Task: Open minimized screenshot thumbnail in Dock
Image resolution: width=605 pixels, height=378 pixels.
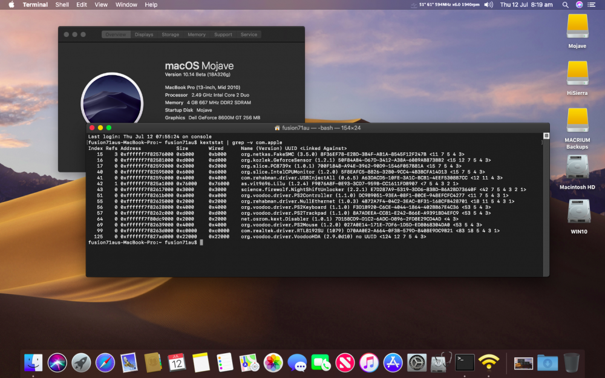Action: click(x=523, y=363)
